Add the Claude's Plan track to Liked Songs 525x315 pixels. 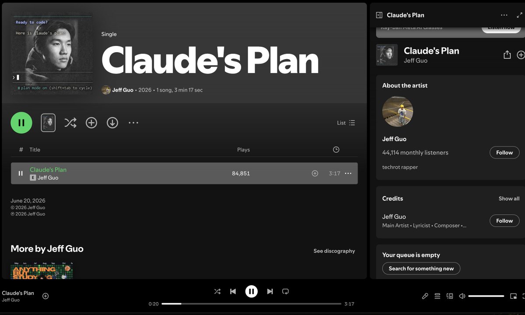315,173
